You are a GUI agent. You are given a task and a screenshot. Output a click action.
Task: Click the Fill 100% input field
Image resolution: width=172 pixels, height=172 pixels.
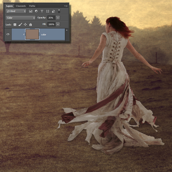(x=51, y=24)
